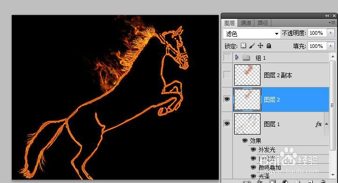Select the 图层 2 layer name
338x183 pixels.
272,100
